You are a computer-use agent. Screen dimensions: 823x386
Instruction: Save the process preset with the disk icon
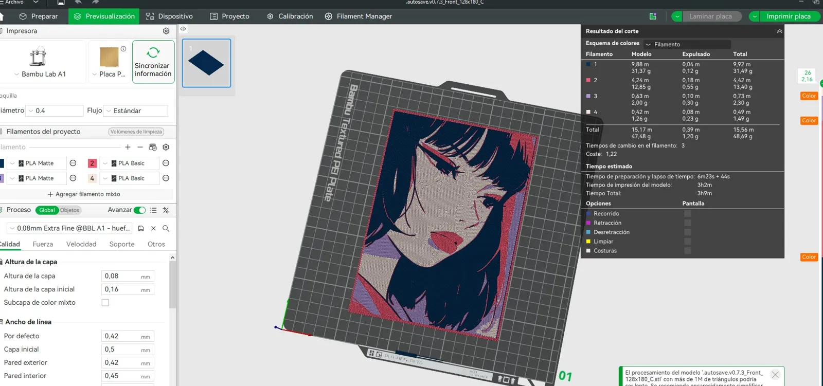click(x=141, y=228)
